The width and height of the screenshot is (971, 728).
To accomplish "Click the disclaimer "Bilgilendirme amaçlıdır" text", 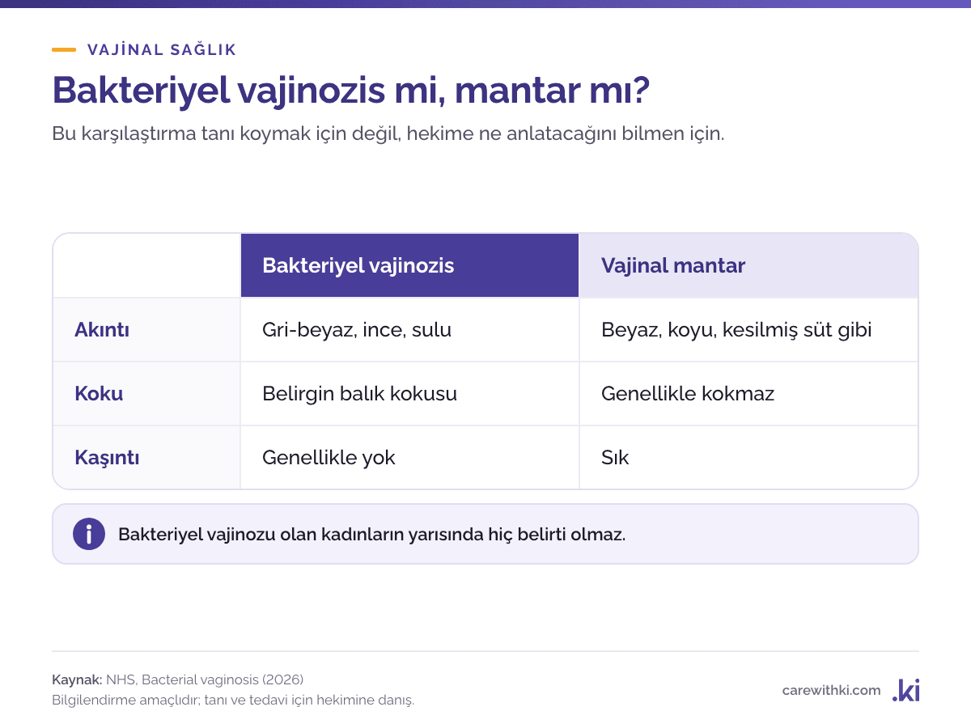I will tap(233, 700).
